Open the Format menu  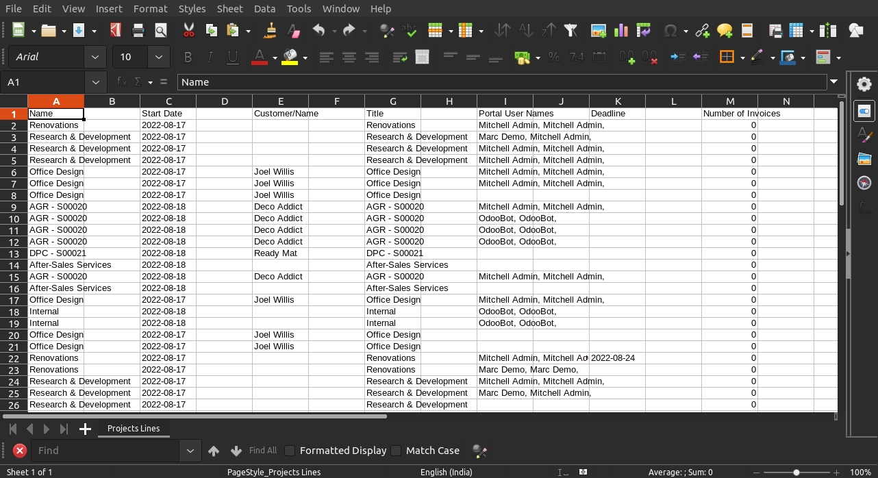(151, 9)
